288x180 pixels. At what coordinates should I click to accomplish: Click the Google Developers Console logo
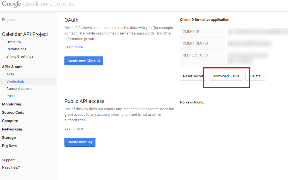tap(38, 4)
